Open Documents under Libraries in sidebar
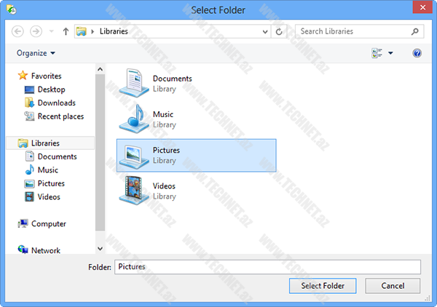437x307 pixels. coord(57,156)
